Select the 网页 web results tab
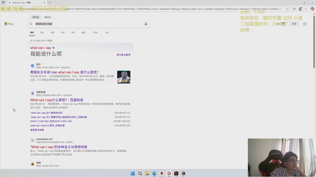 pyautogui.click(x=32, y=33)
